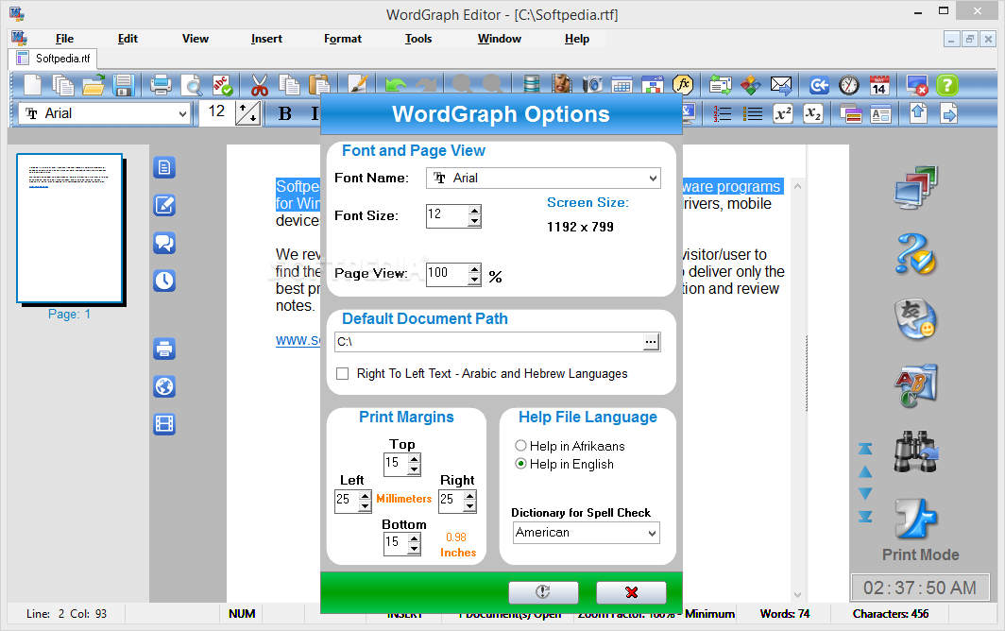Click Left margin stepper arrows
Viewport: 1005px width, 631px height.
(365, 501)
